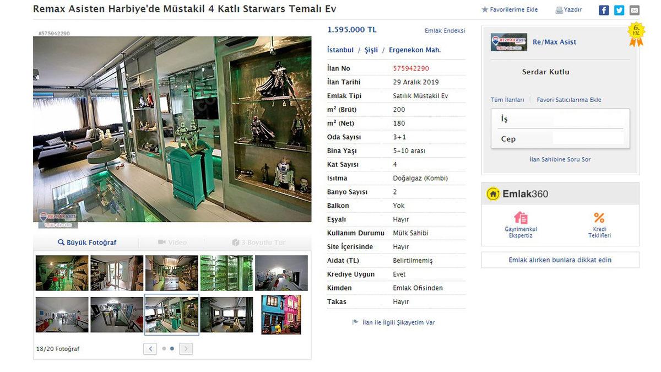The image size is (661, 372).
Task: Select first gallery page dot
Action: click(x=164, y=348)
